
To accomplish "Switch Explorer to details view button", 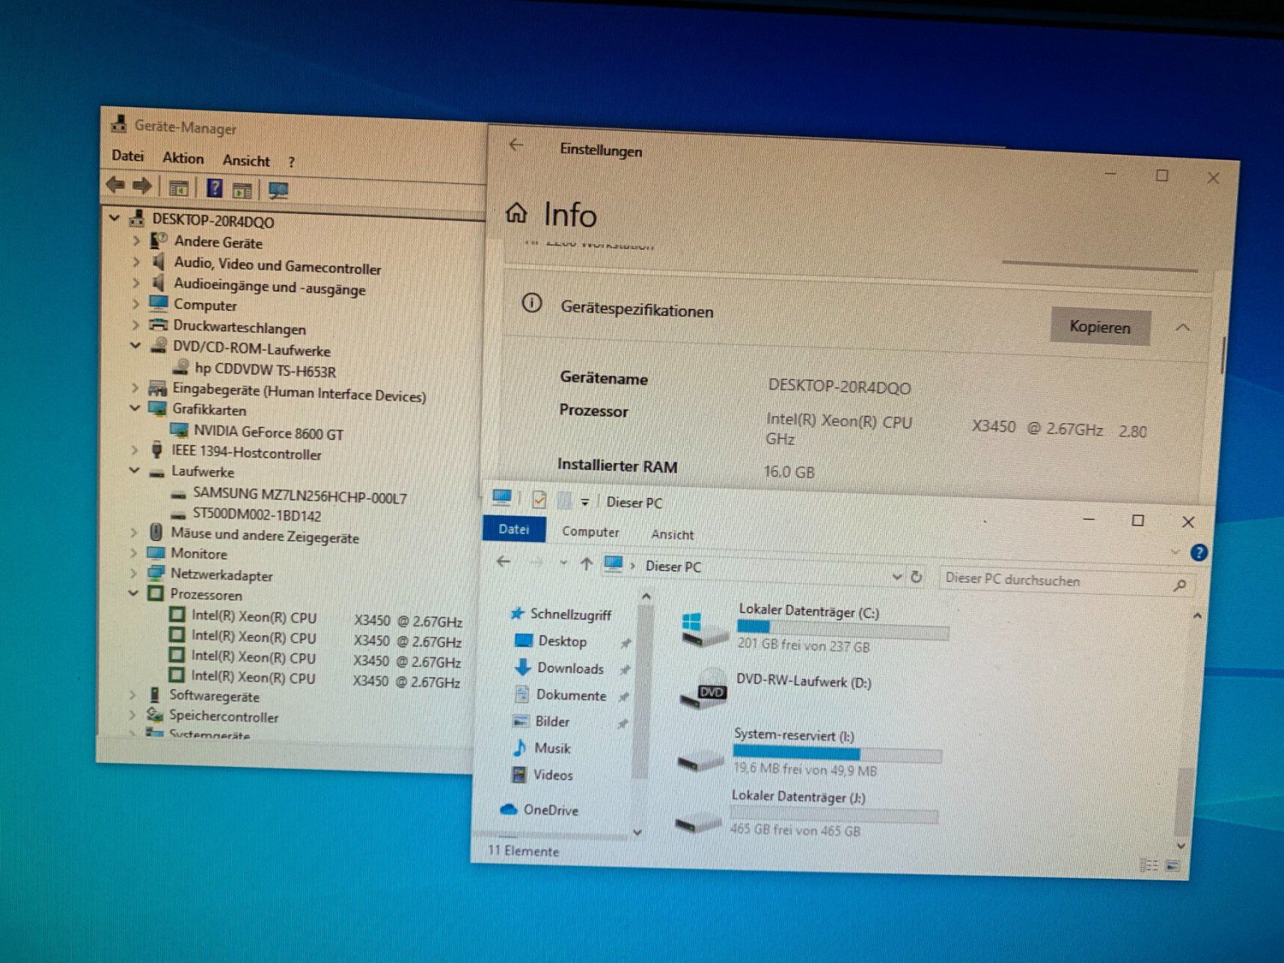I will tap(1148, 865).
